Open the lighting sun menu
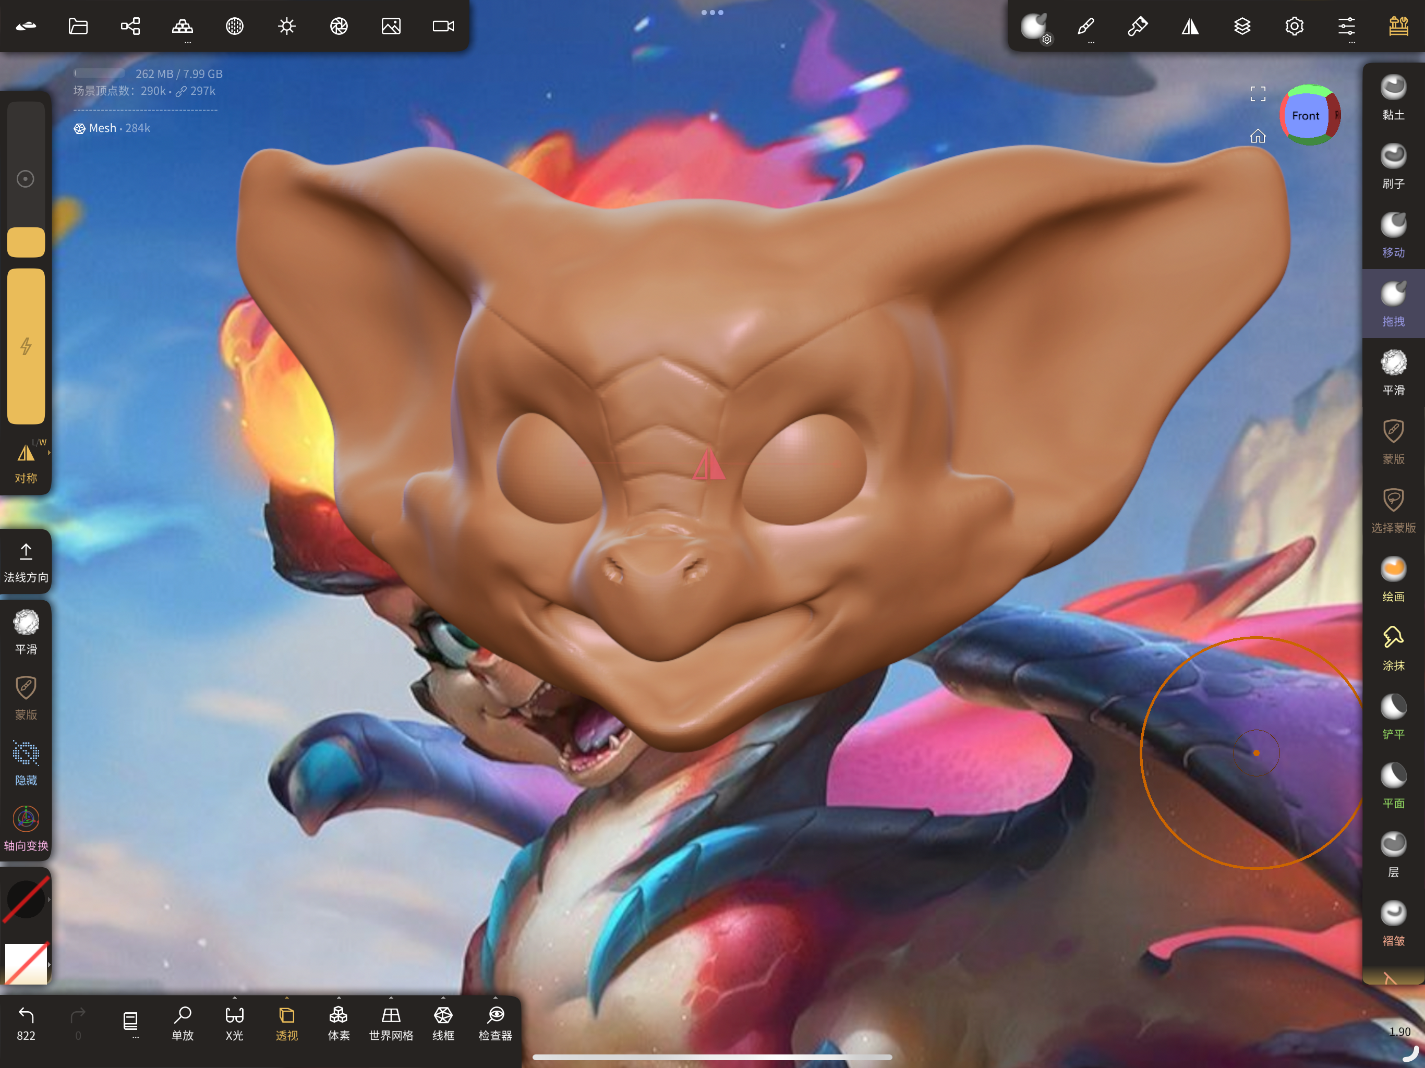This screenshot has width=1425, height=1068. coord(287,26)
